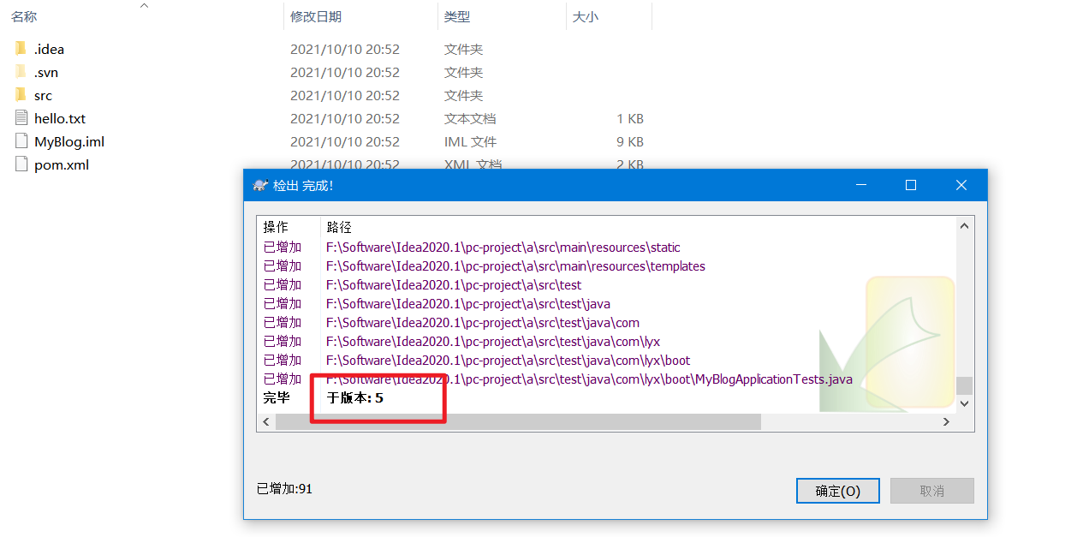Click the IML 文件 type cell
The height and width of the screenshot is (537, 1083).
(x=470, y=141)
